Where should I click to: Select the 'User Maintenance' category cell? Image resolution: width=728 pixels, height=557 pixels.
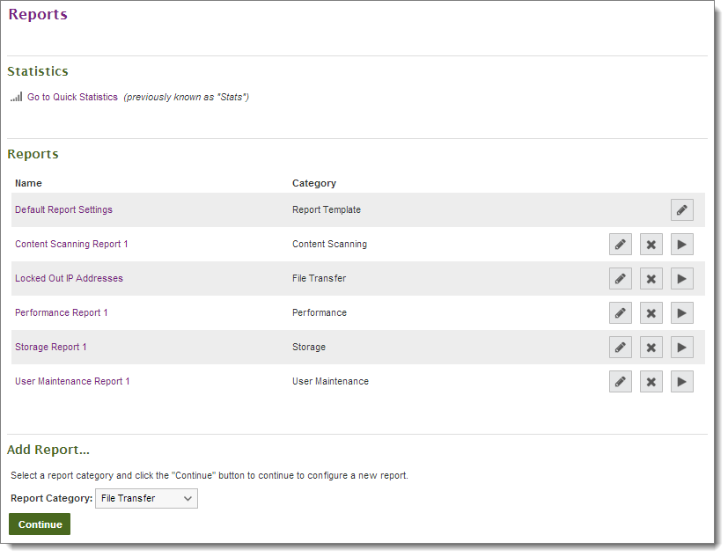coord(331,382)
